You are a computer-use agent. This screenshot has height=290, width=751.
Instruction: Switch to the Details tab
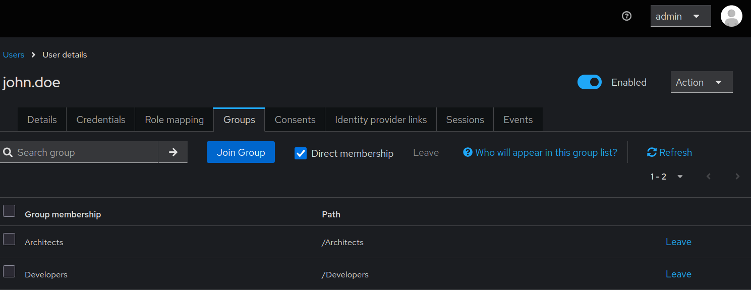[x=42, y=120]
